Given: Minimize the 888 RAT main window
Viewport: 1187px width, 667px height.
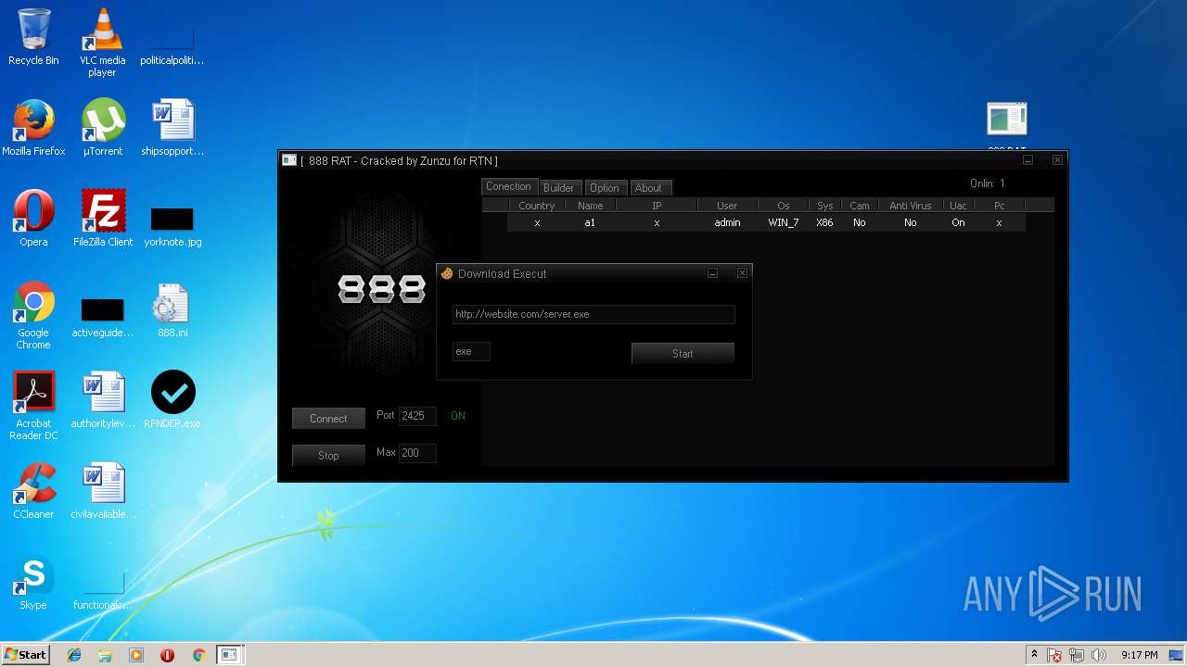Looking at the screenshot, I should tap(1027, 160).
